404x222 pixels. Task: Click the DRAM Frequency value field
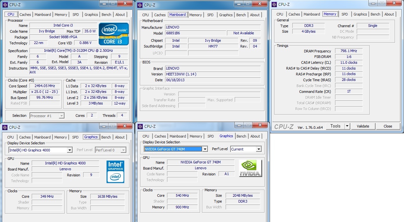(x=349, y=51)
